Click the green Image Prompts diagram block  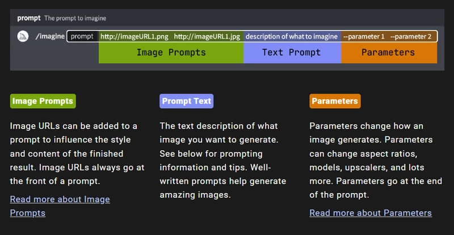point(171,53)
